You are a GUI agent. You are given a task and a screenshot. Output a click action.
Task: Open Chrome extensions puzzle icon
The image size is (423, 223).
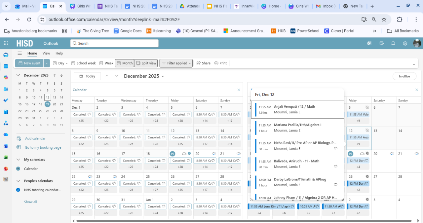pyautogui.click(x=400, y=19)
